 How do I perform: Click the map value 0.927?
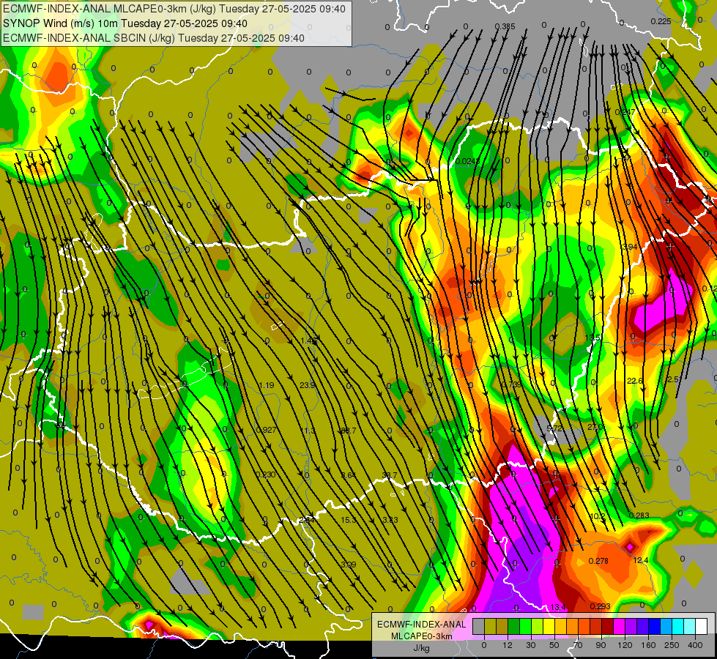(266, 430)
